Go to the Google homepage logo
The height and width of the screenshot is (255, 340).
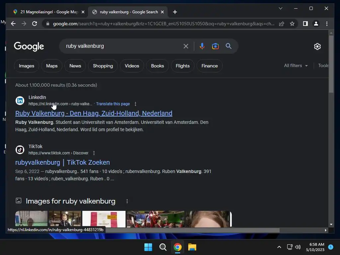(x=29, y=46)
